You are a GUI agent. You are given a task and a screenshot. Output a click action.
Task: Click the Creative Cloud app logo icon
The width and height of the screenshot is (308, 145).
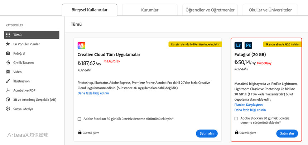pyautogui.click(x=81, y=45)
